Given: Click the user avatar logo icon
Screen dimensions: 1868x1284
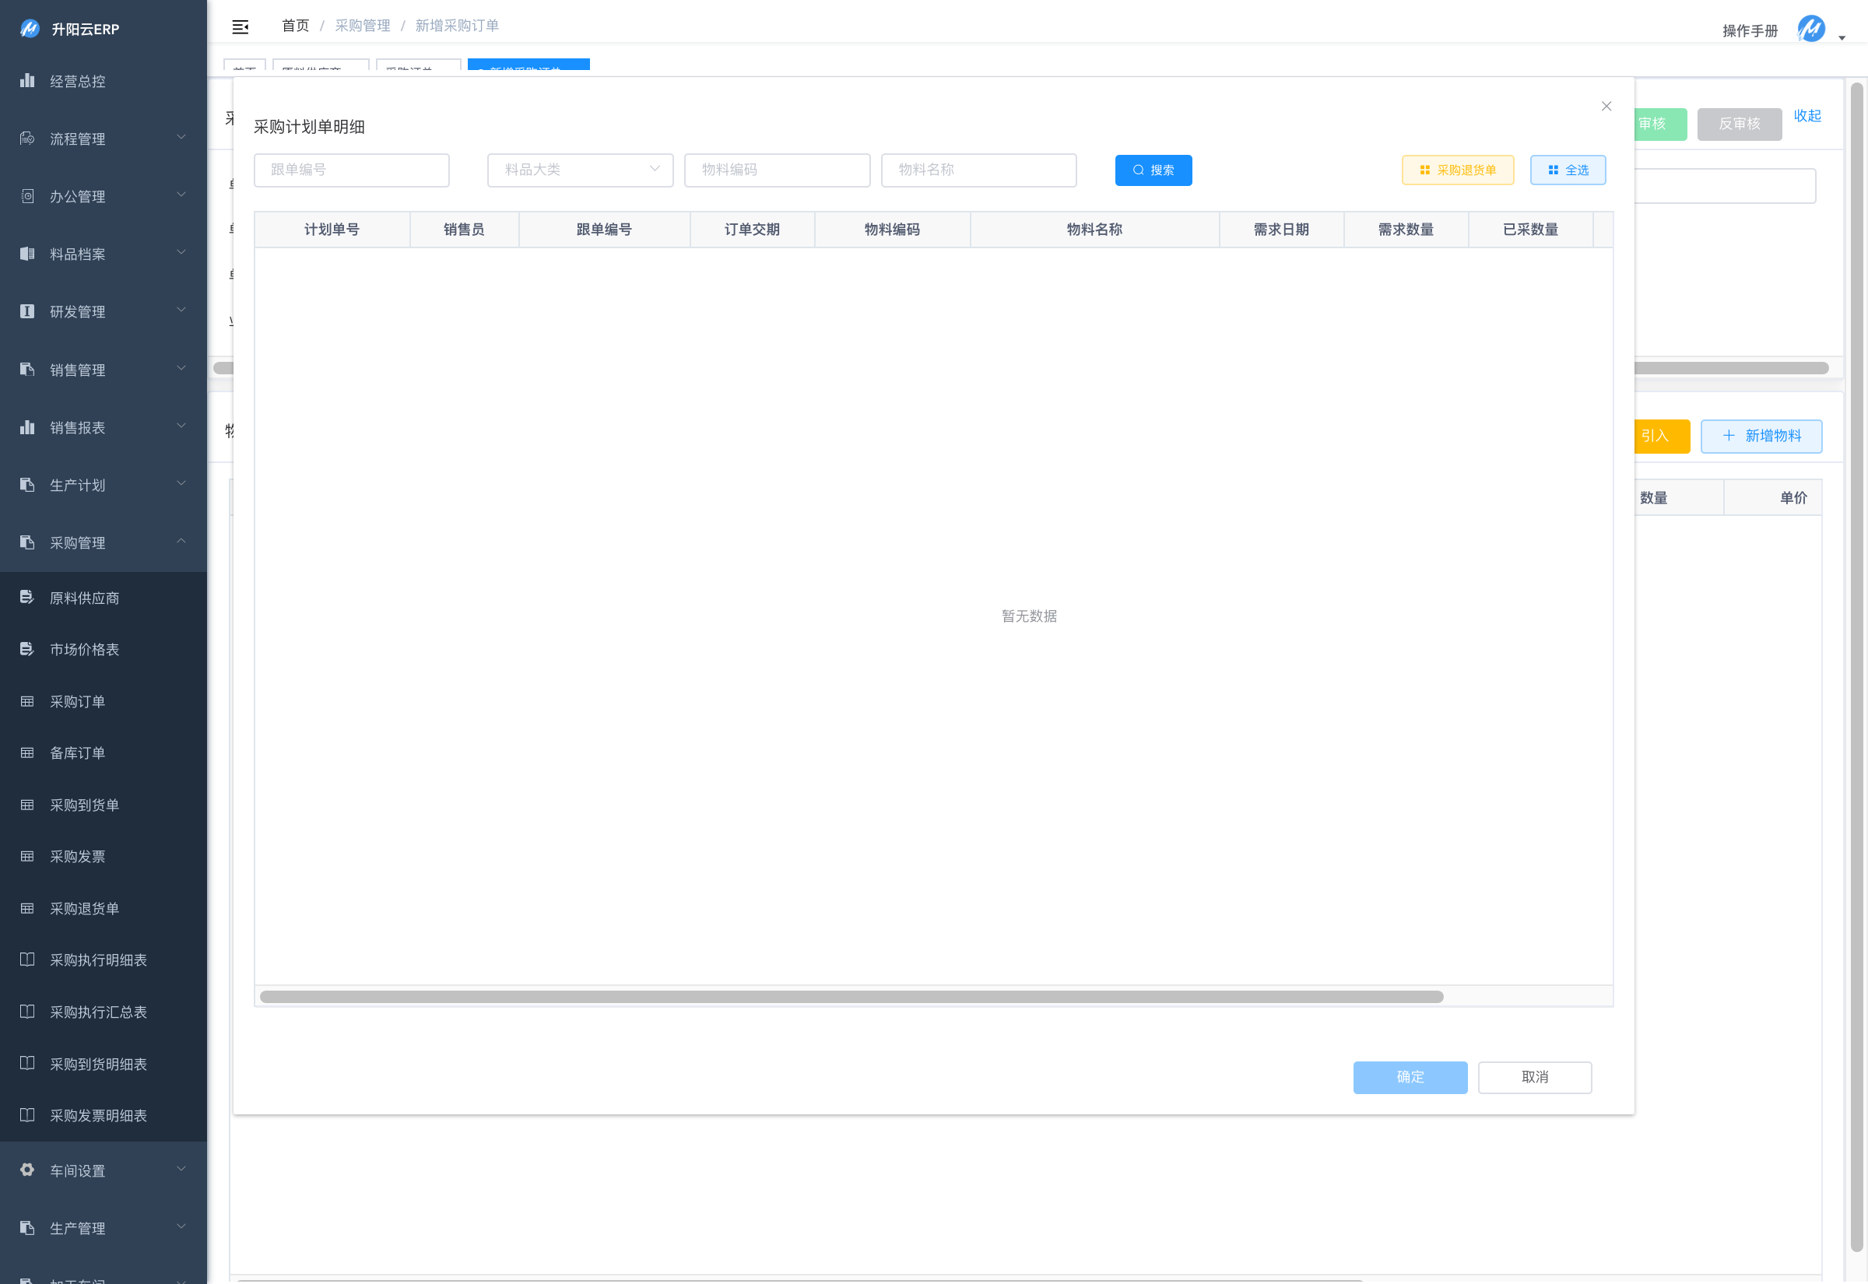Looking at the screenshot, I should point(1811,29).
